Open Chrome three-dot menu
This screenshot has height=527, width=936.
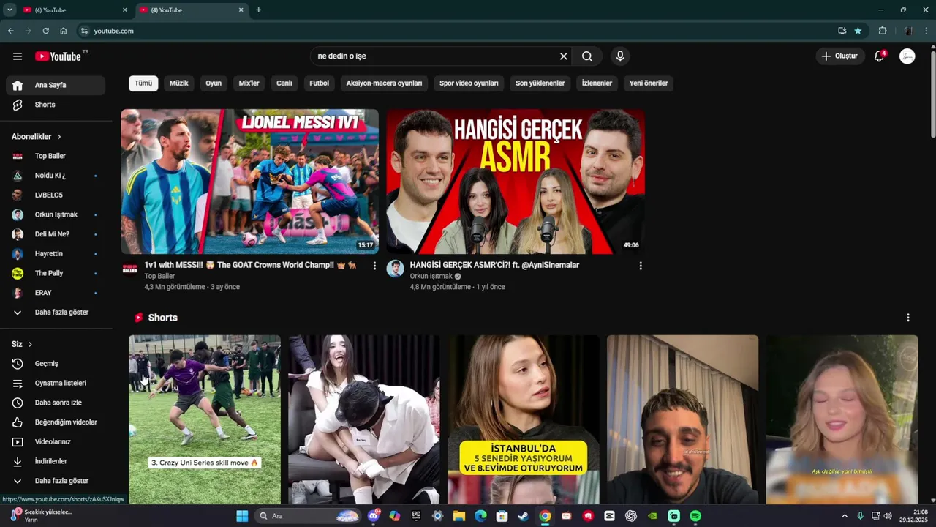pos(926,31)
